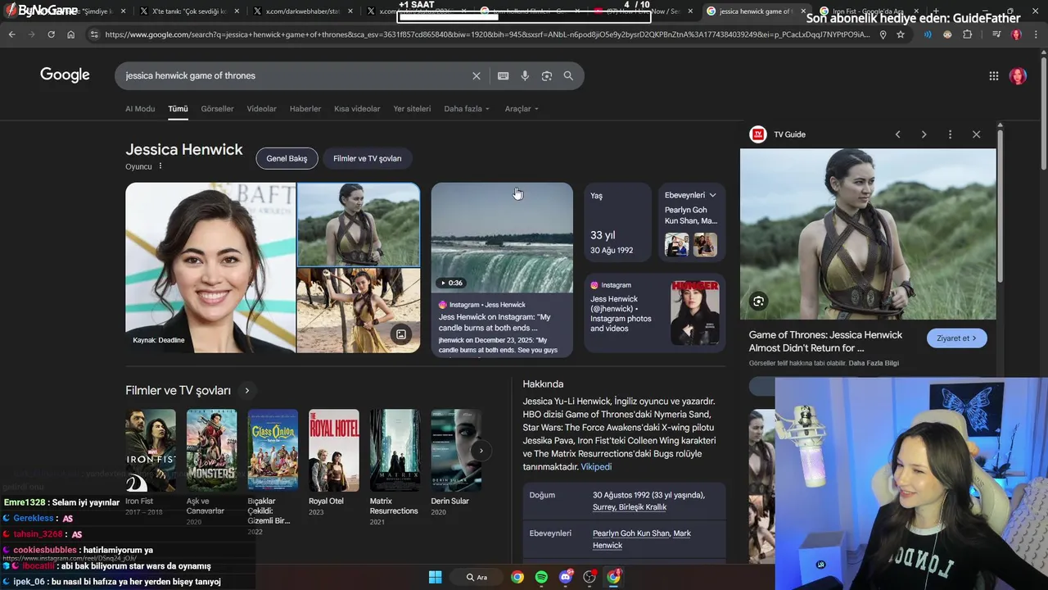This screenshot has height=590, width=1048.
Task: Open the Google account avatar menu
Action: pyautogui.click(x=1018, y=76)
